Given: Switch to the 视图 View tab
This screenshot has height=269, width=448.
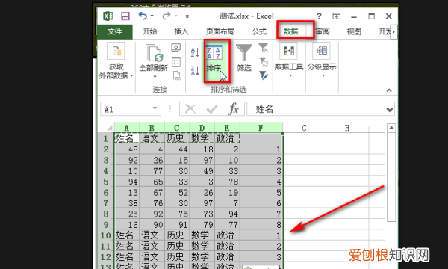Looking at the screenshot, I should (354, 31).
